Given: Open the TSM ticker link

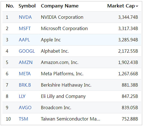Looking at the screenshot, I should [23, 119].
